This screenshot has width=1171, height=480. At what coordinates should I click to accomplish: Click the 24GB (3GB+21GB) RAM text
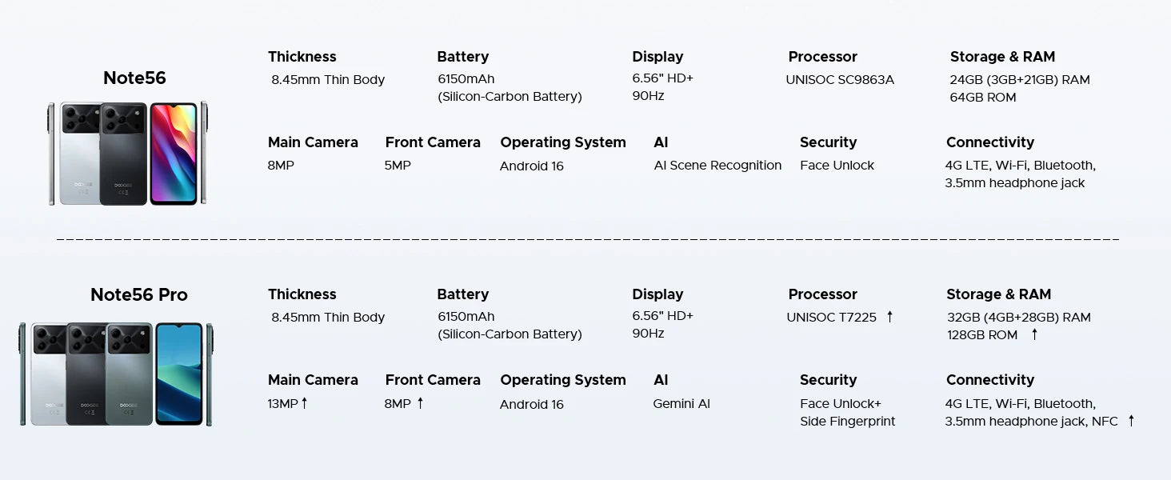pyautogui.click(x=1020, y=79)
